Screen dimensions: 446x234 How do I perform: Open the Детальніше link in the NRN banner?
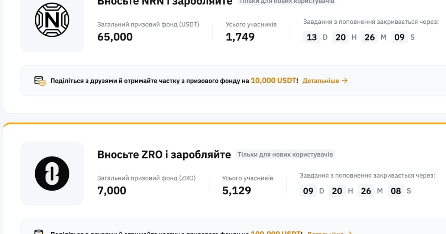[321, 80]
